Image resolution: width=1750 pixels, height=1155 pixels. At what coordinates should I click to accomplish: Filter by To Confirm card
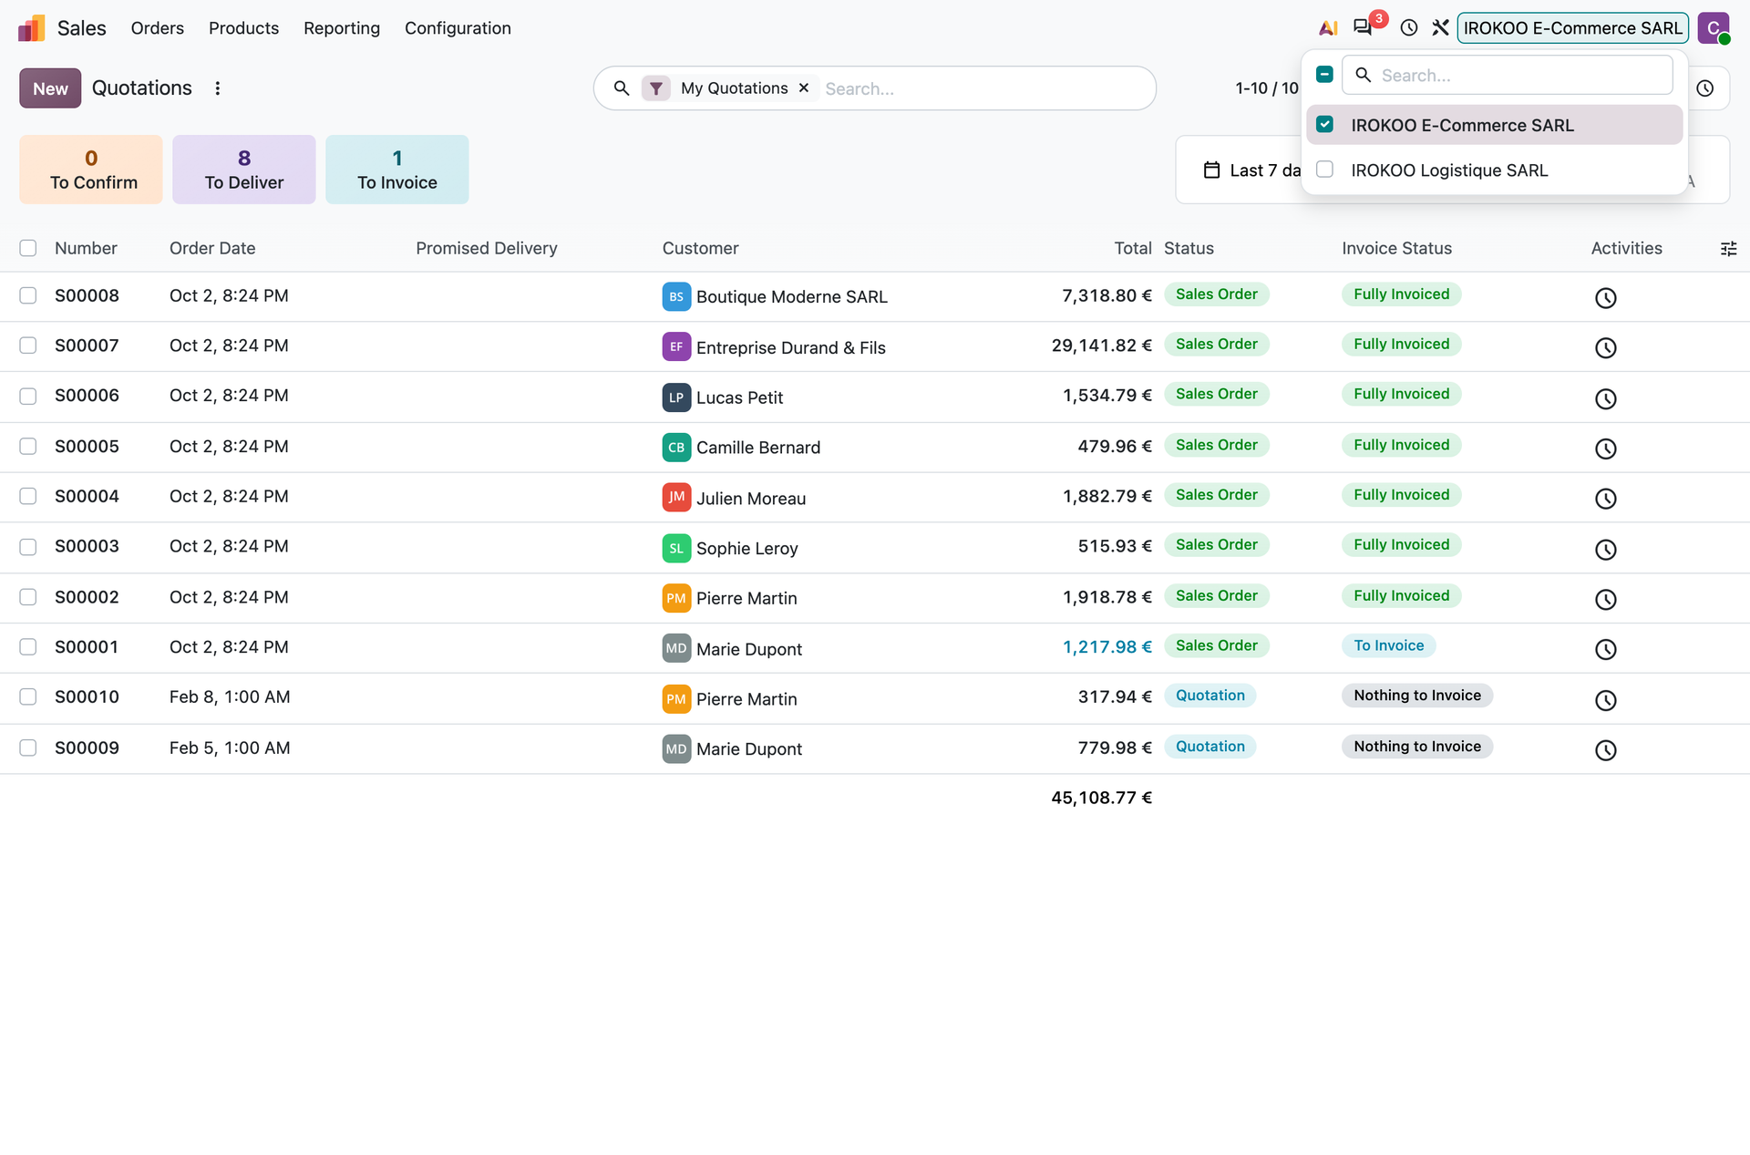[x=91, y=170]
